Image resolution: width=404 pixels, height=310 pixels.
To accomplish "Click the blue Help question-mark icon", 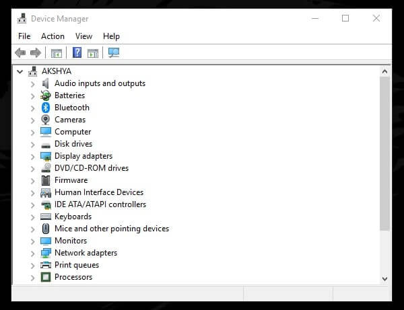I will click(x=77, y=52).
